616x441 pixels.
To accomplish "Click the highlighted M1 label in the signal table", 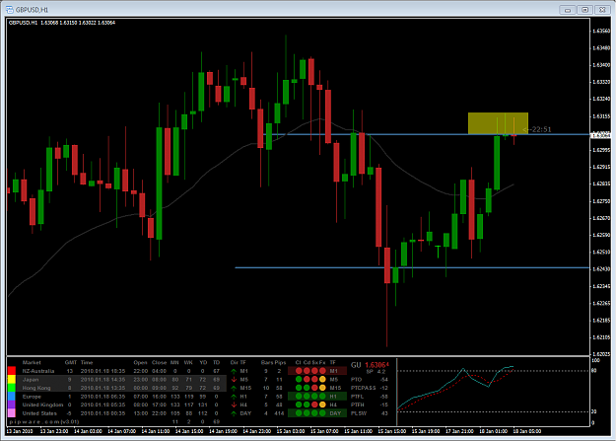I will click(333, 371).
